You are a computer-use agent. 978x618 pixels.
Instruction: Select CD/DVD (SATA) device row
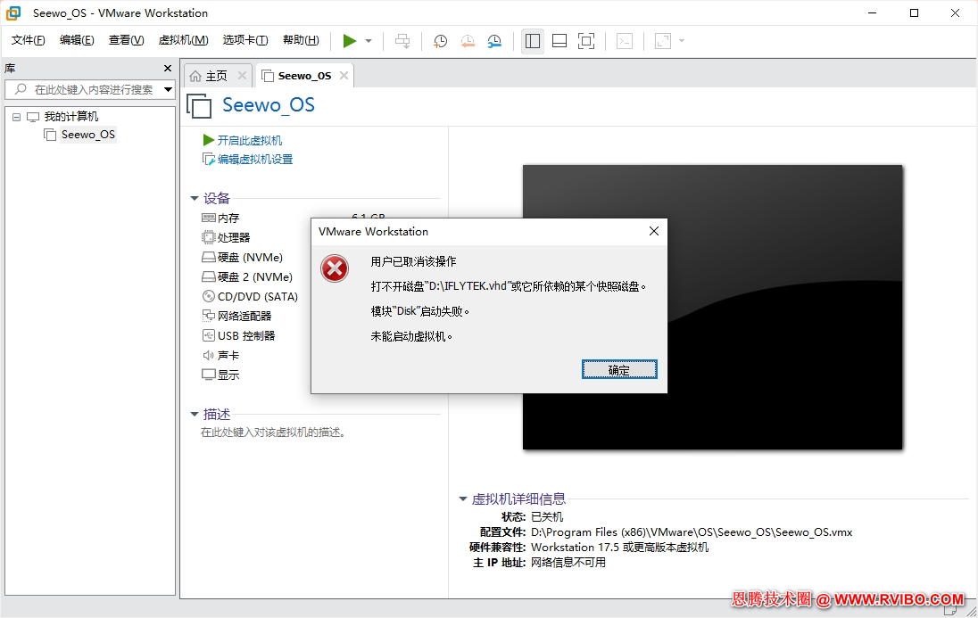click(x=250, y=297)
